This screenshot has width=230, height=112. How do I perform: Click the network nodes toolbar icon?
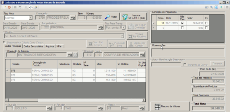coord(31,7)
